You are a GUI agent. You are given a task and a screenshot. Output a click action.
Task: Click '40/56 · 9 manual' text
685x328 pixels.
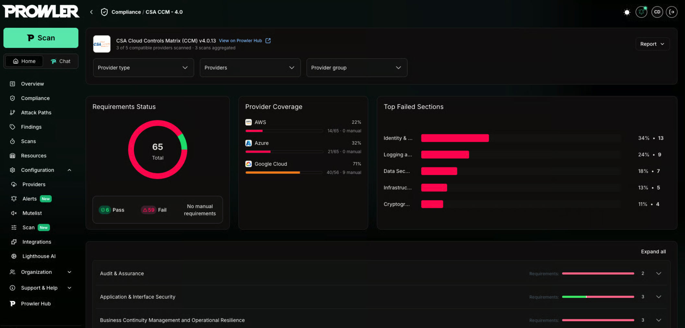[344, 172]
